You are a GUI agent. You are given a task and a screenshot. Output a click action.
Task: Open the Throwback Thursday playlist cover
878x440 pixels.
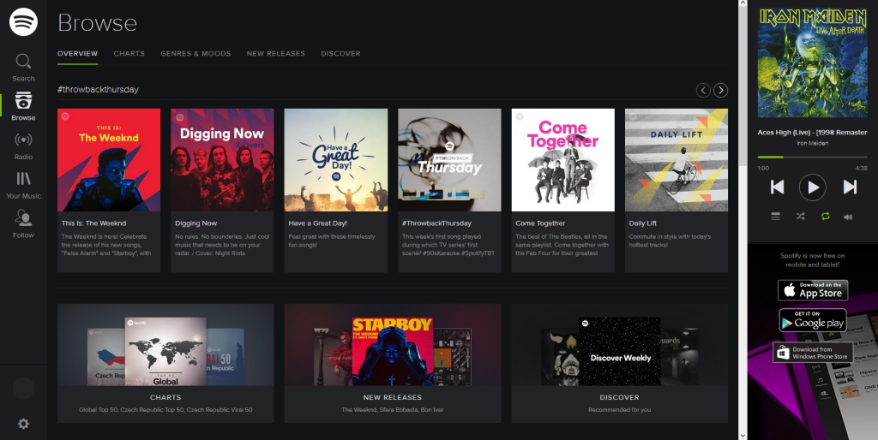pos(449,160)
